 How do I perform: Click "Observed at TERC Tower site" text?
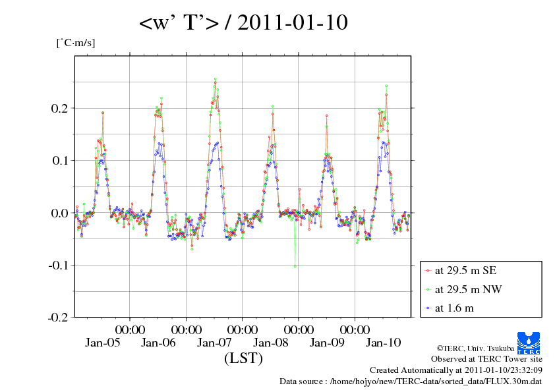486,359
